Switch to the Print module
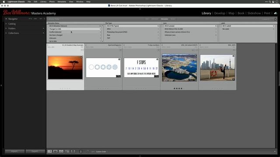The width and height of the screenshot is (280, 157). tap(267, 13)
